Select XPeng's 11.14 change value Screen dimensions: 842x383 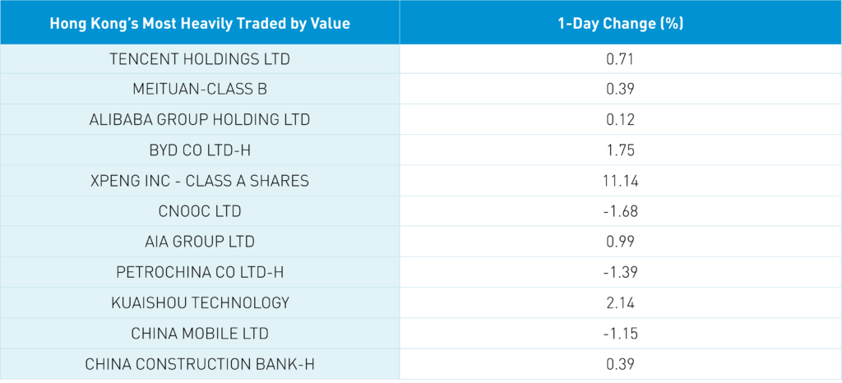coord(621,181)
